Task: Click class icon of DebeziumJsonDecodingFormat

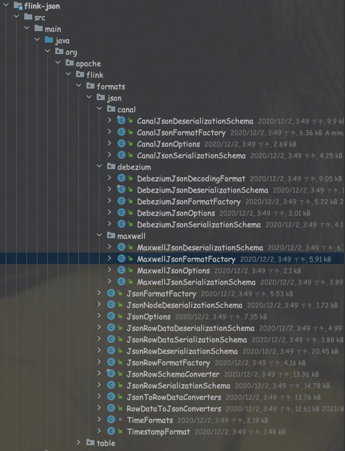Action: pyautogui.click(x=121, y=178)
